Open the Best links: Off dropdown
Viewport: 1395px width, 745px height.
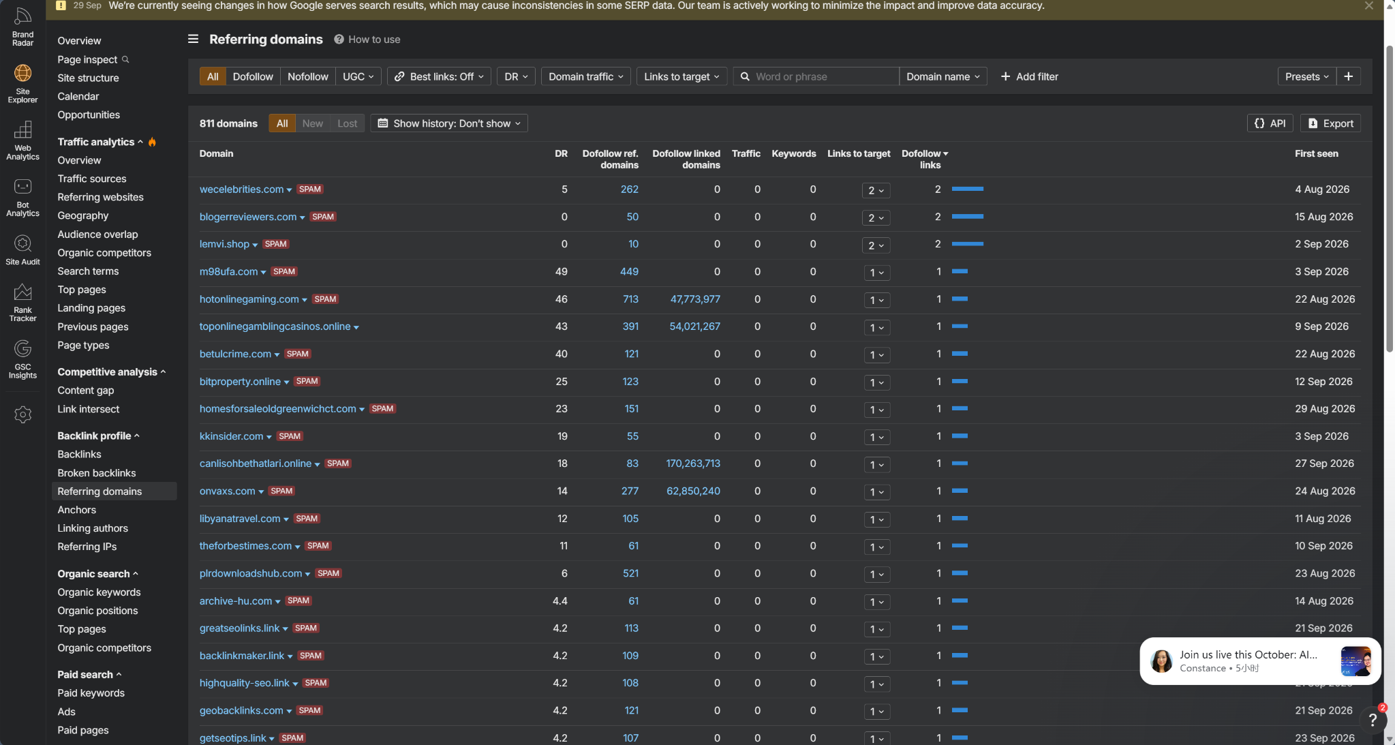pyautogui.click(x=440, y=76)
